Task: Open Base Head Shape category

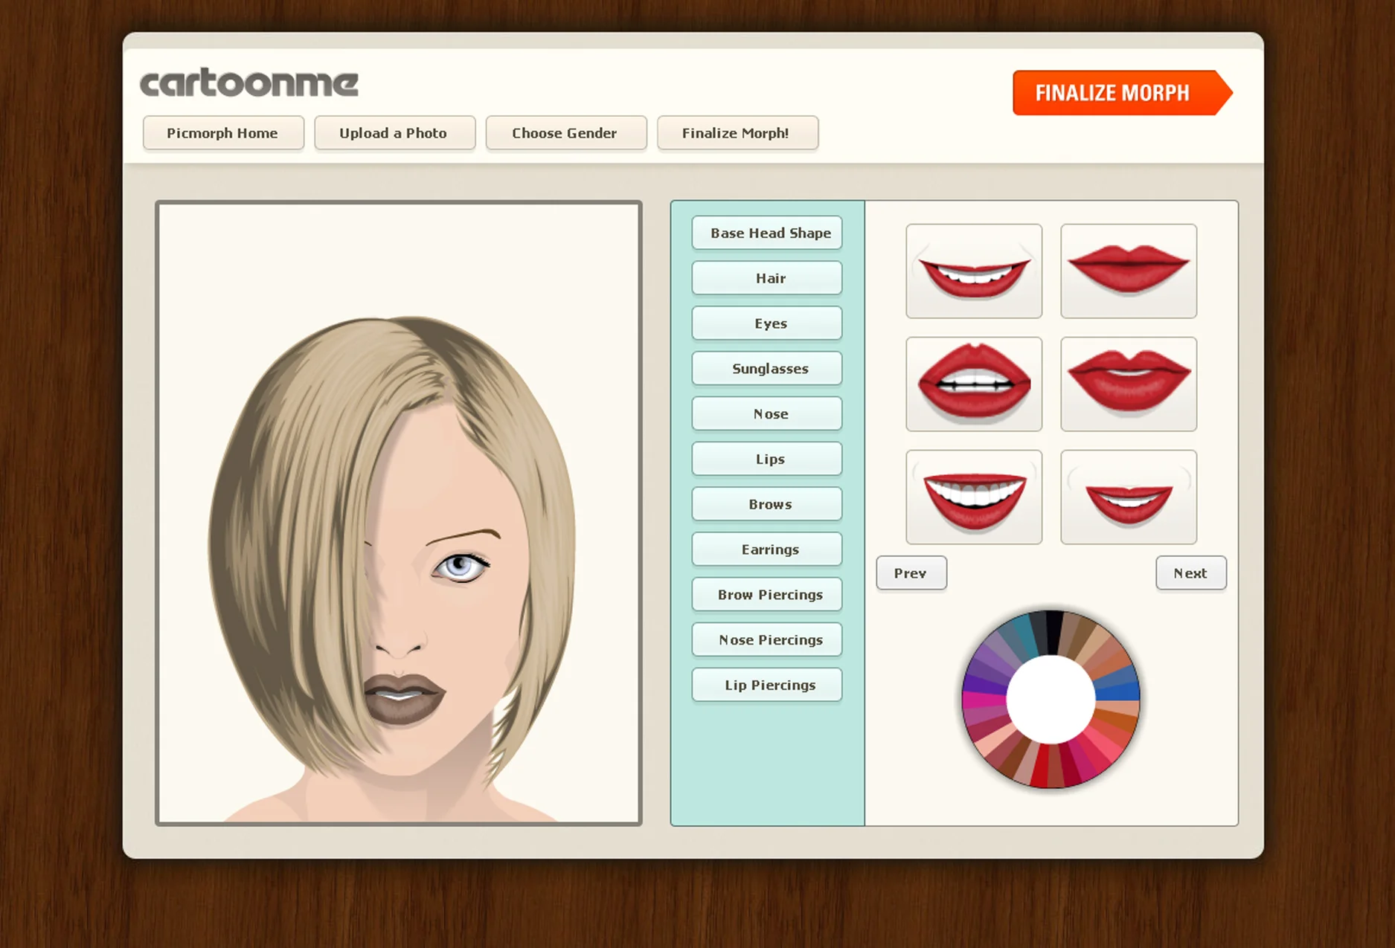Action: tap(767, 233)
